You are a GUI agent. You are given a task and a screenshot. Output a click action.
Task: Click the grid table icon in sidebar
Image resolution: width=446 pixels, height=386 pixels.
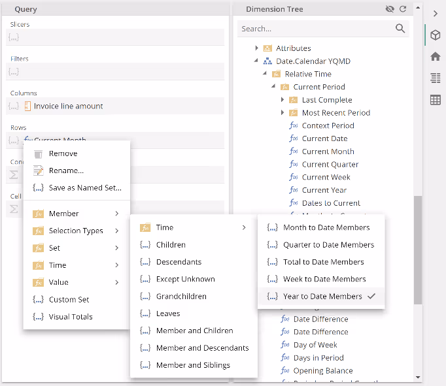pyautogui.click(x=435, y=100)
